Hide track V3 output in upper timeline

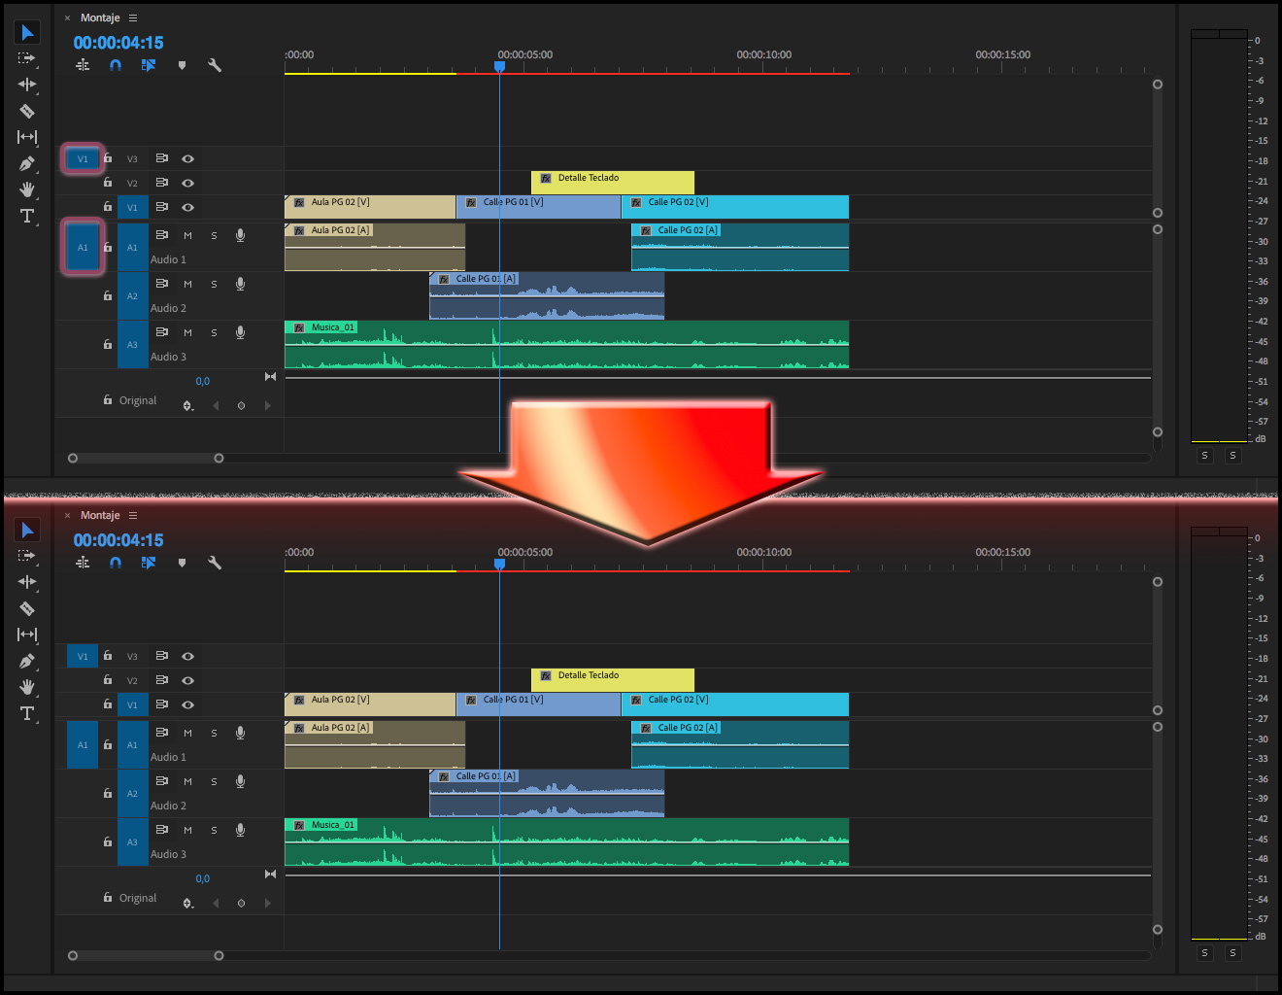pyautogui.click(x=187, y=158)
